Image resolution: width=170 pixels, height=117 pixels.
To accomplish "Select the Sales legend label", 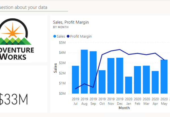I will point(61,36).
